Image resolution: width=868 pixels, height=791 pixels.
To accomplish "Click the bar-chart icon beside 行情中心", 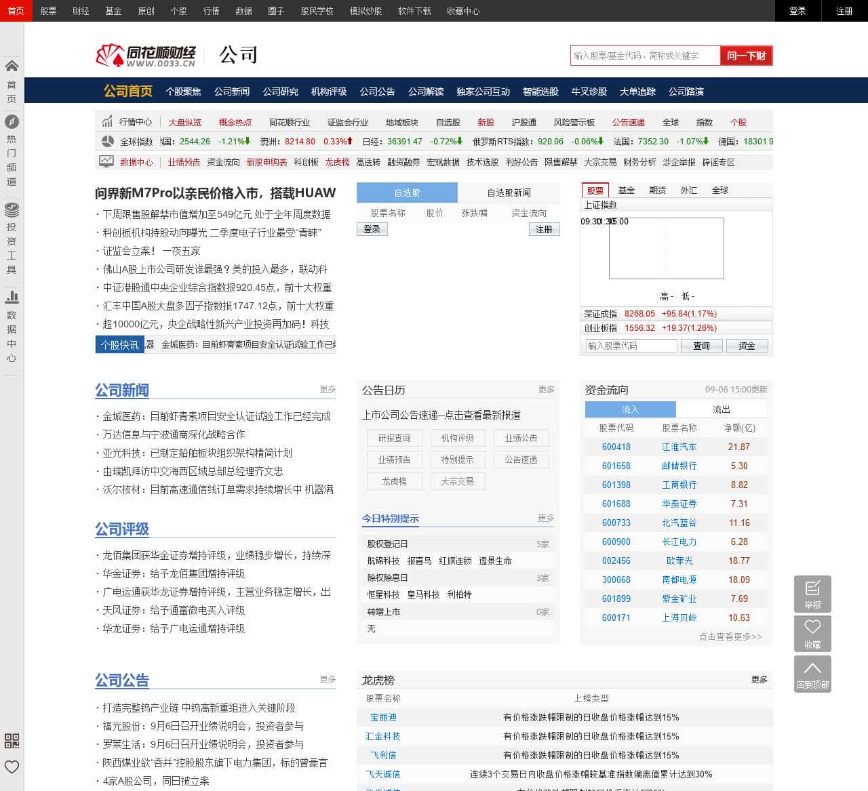I will point(106,122).
